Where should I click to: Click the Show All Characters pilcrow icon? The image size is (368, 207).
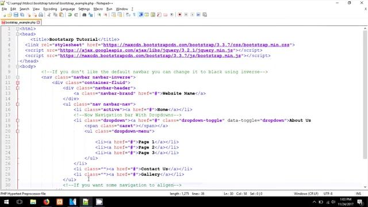[x=134, y=15]
